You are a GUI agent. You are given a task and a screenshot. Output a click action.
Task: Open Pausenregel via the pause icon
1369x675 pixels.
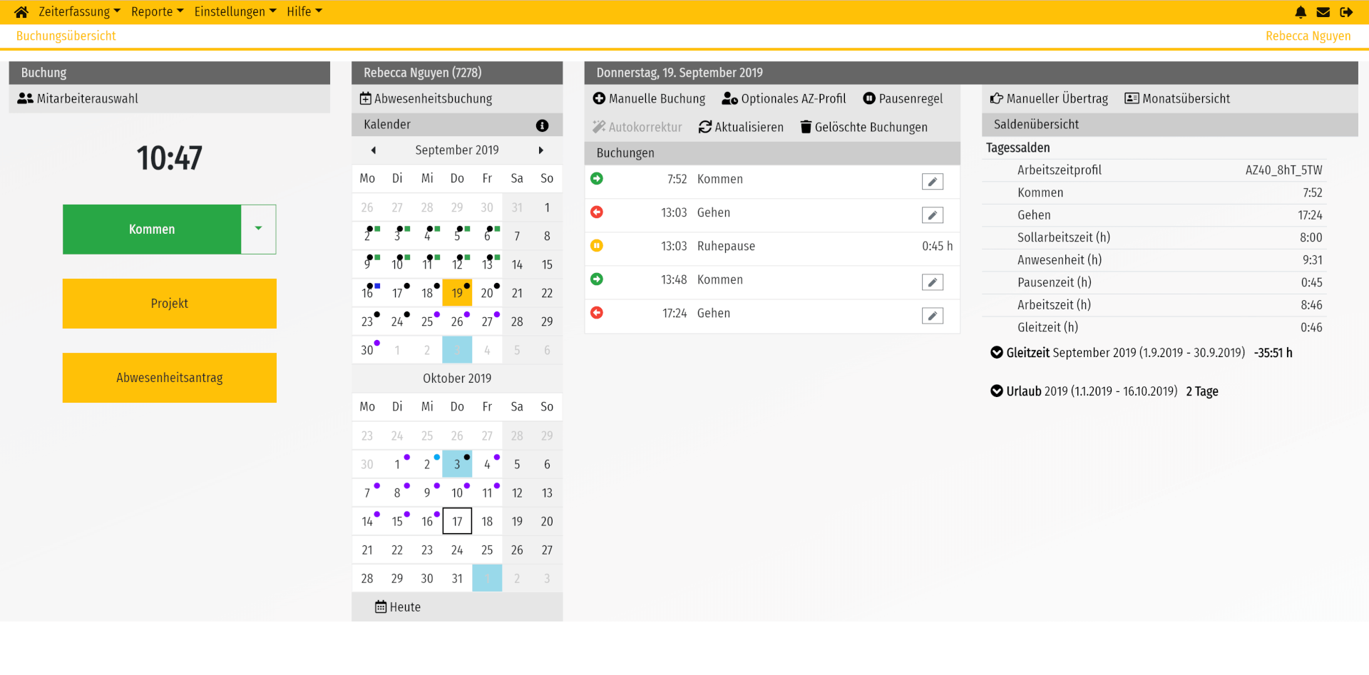[869, 98]
